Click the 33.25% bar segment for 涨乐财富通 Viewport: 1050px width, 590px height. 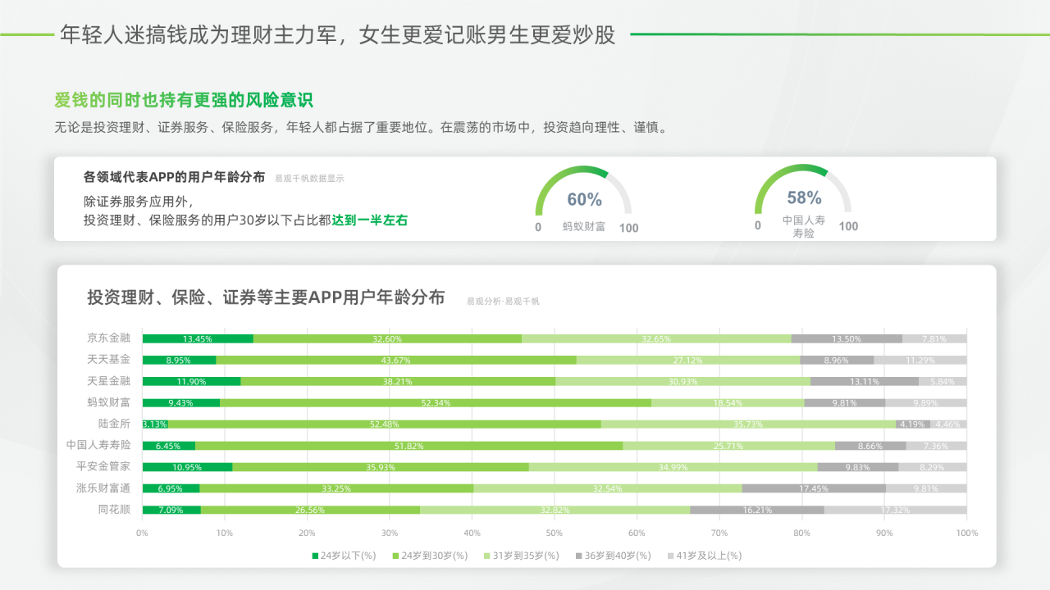[337, 488]
